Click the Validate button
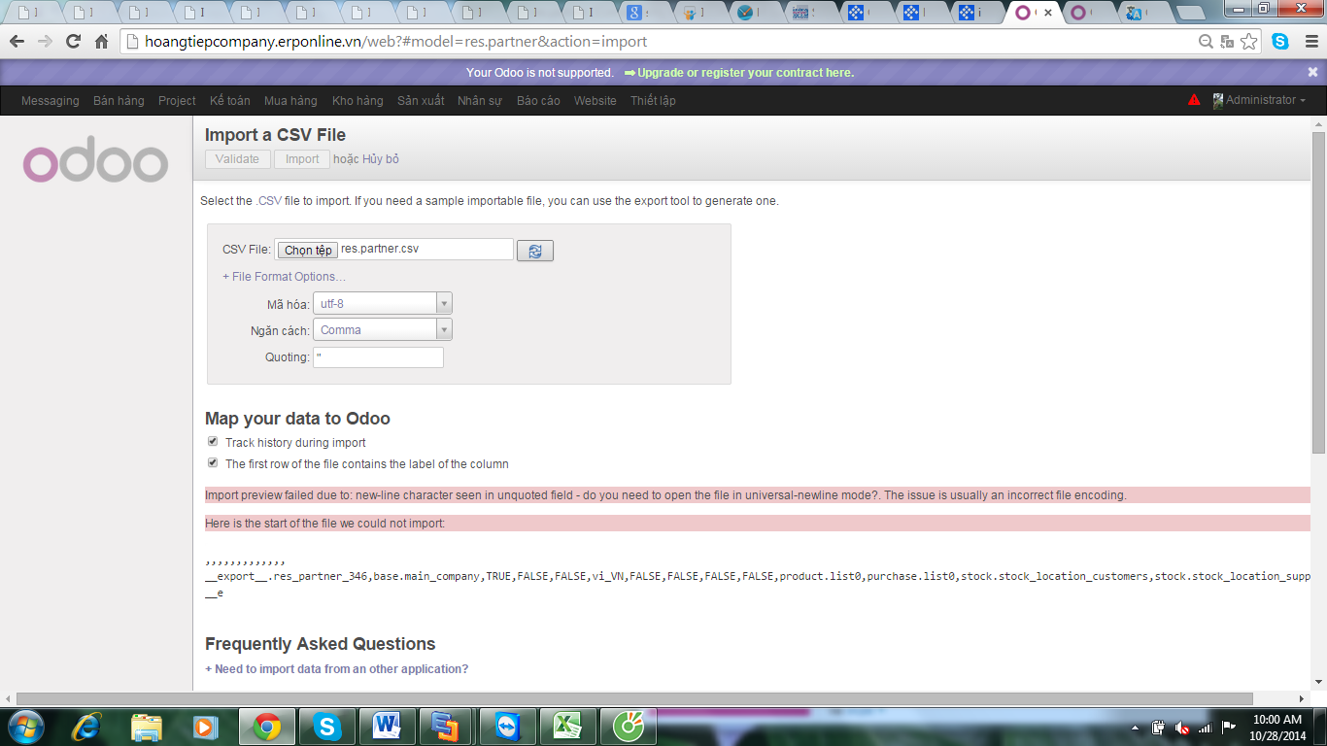The image size is (1327, 746). [237, 159]
